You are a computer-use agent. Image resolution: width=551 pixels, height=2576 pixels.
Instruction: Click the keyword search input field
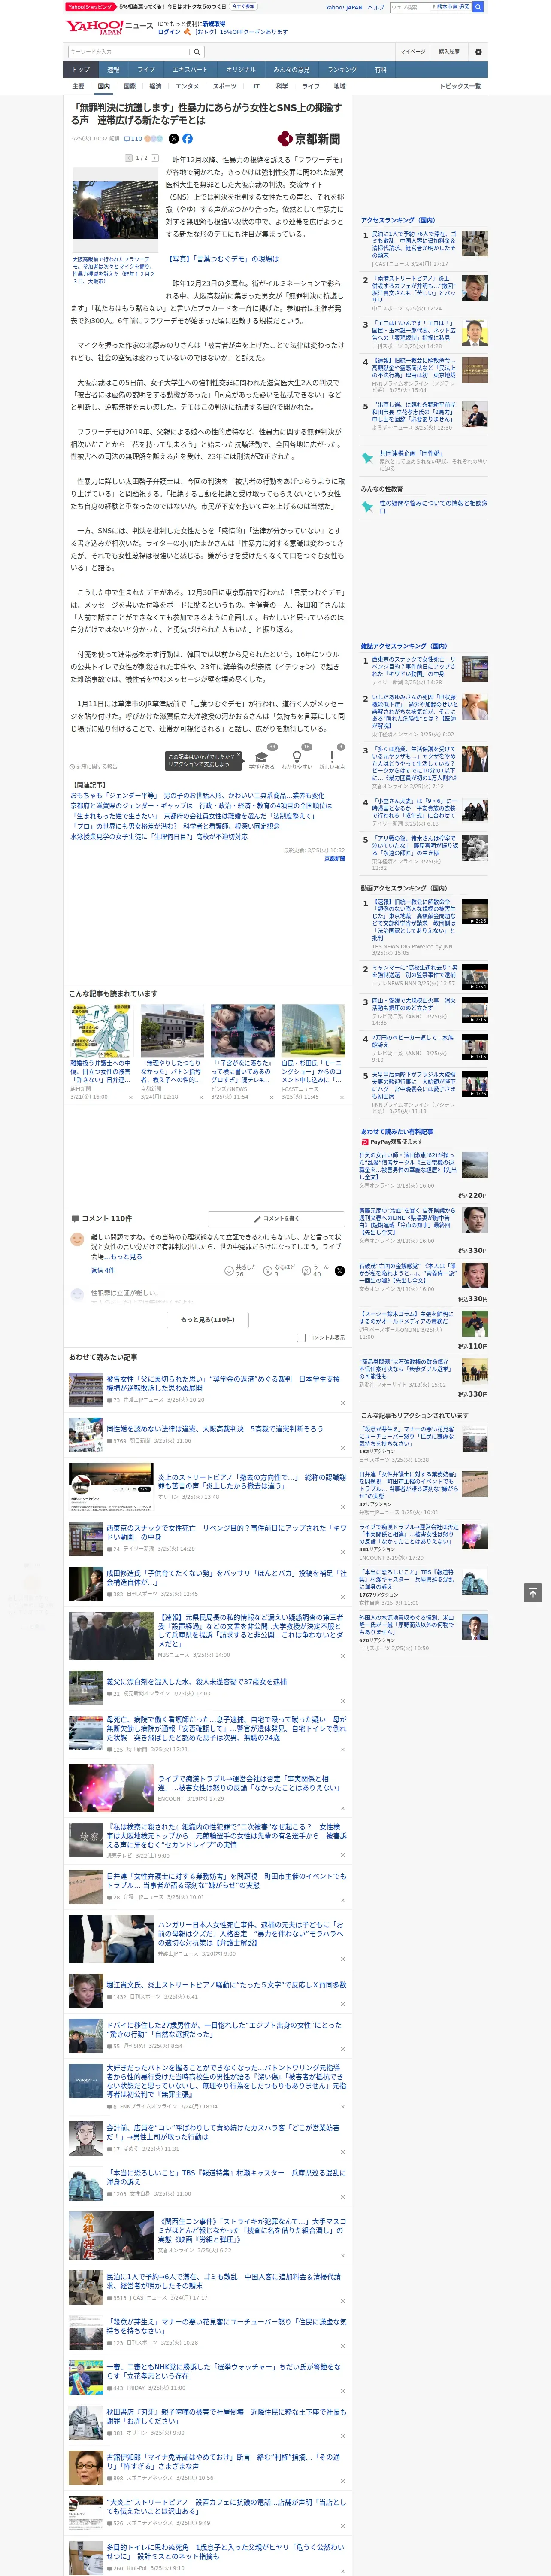point(129,51)
